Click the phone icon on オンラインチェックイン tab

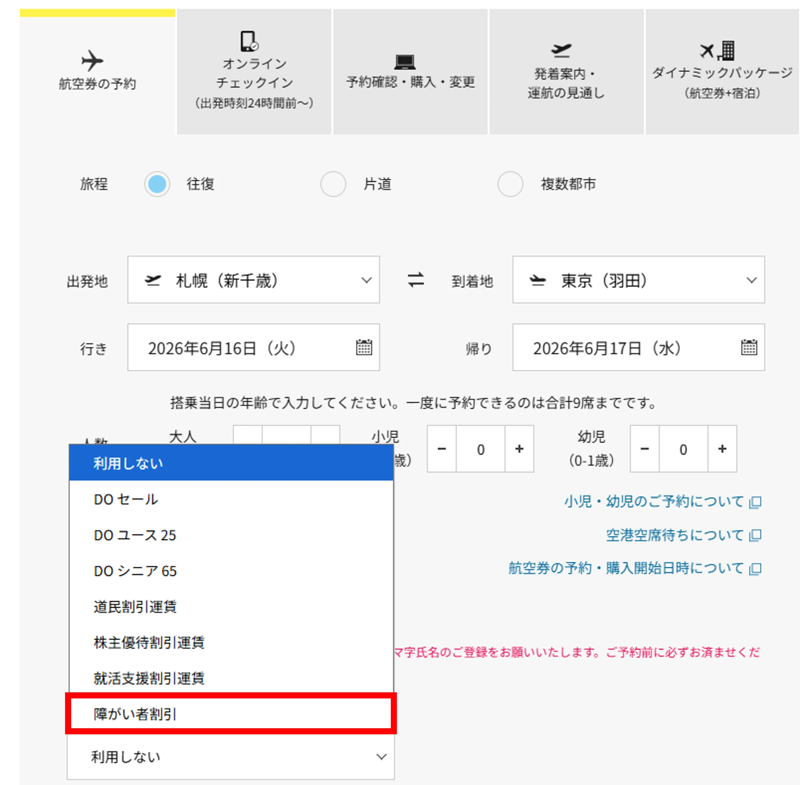(249, 41)
